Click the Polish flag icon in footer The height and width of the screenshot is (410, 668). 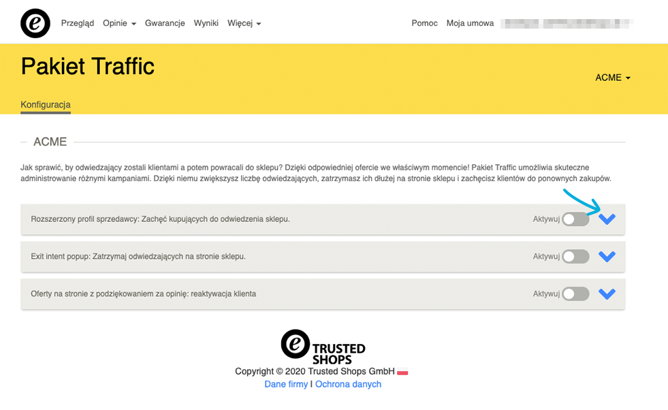pyautogui.click(x=402, y=372)
